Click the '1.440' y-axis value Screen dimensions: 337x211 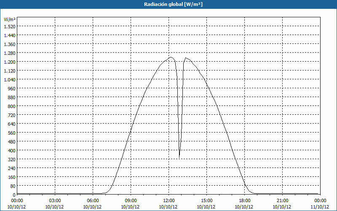coord(10,35)
